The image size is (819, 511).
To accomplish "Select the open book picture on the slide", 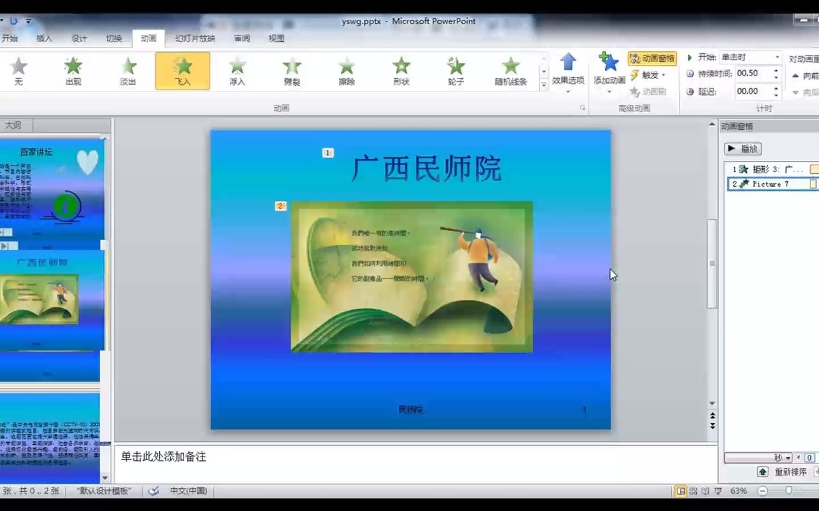I will (412, 277).
